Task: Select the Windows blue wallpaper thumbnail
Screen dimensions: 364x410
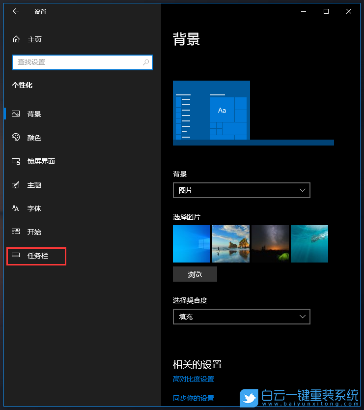Action: click(192, 244)
